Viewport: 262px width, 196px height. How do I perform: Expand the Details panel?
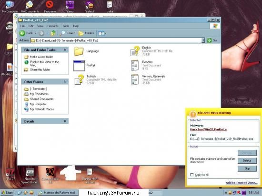(65, 121)
